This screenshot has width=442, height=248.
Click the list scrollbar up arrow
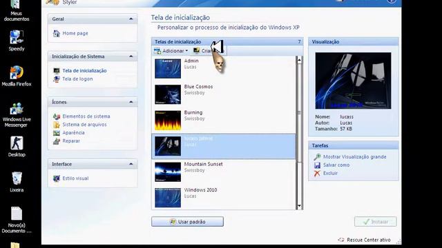click(x=299, y=60)
